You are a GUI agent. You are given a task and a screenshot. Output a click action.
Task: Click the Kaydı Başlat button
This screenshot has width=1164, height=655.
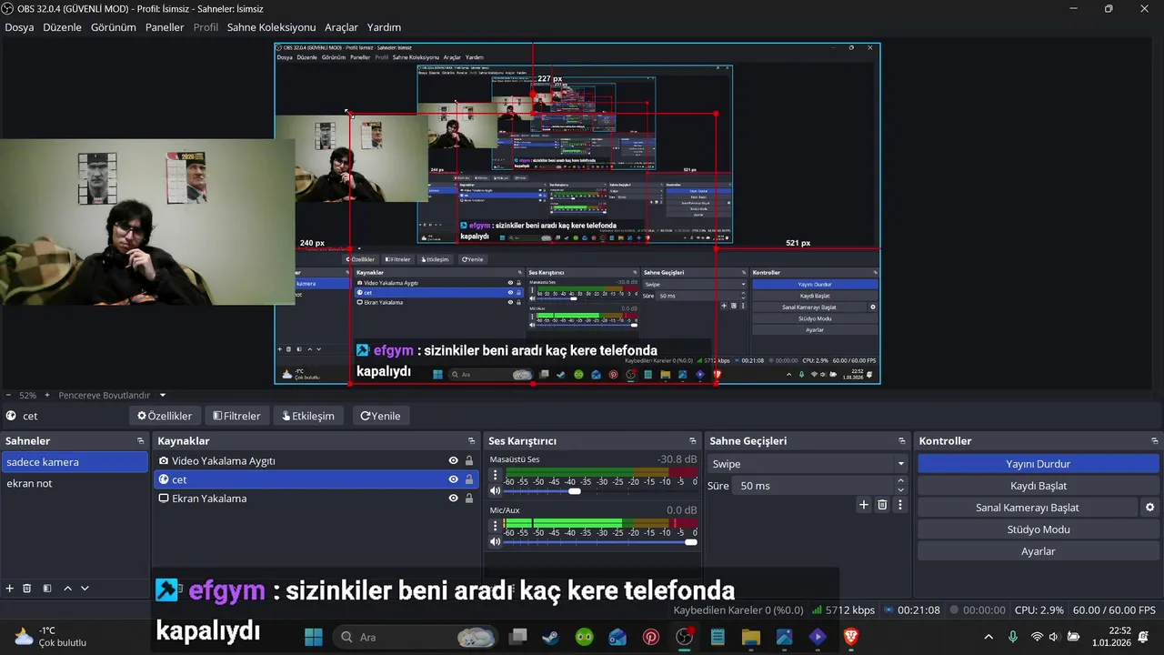coord(1038,486)
